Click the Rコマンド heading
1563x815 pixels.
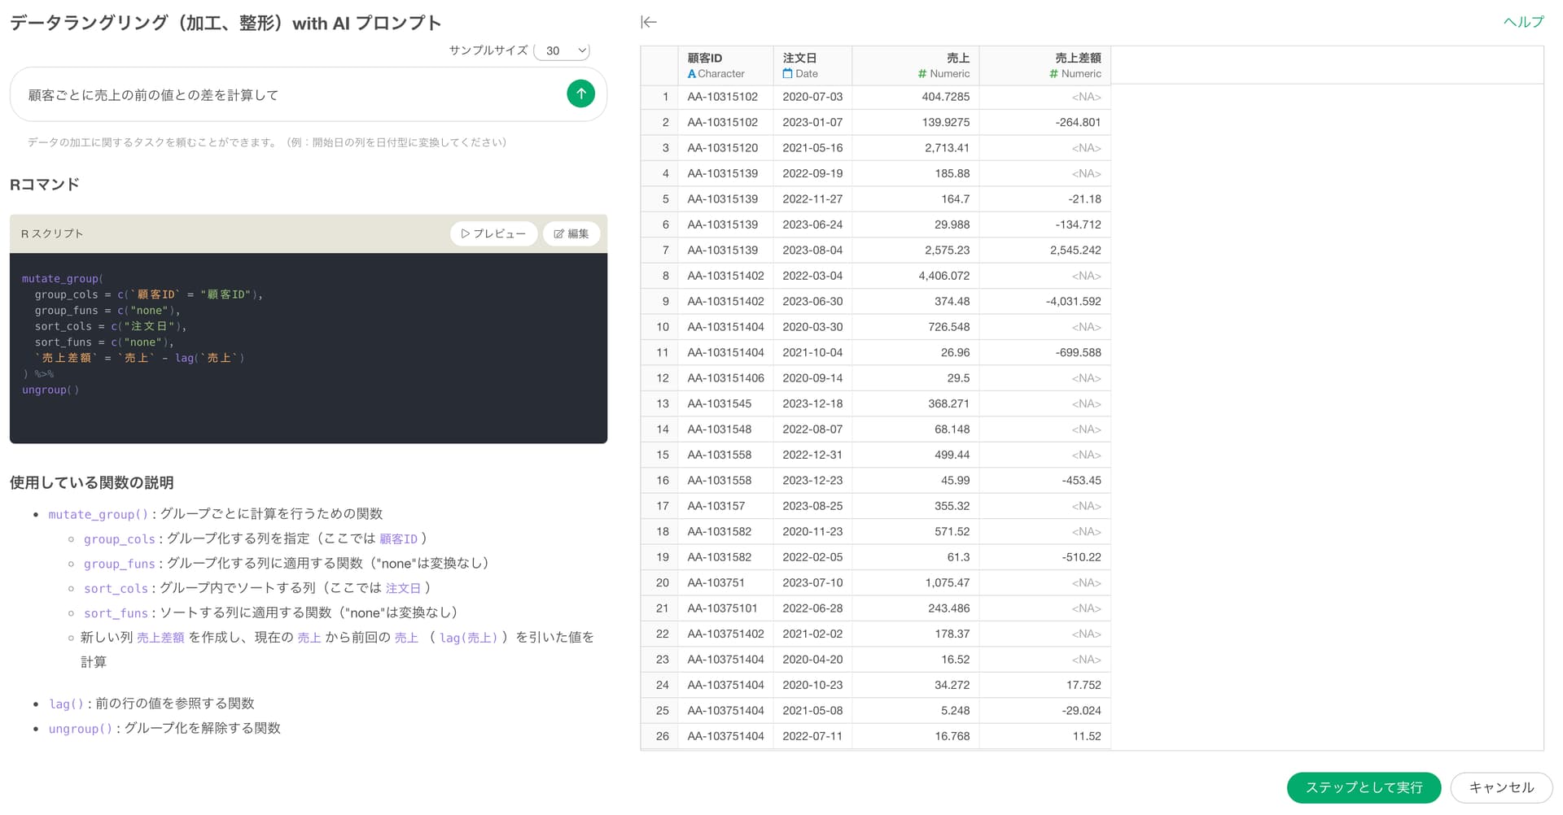click(x=45, y=185)
